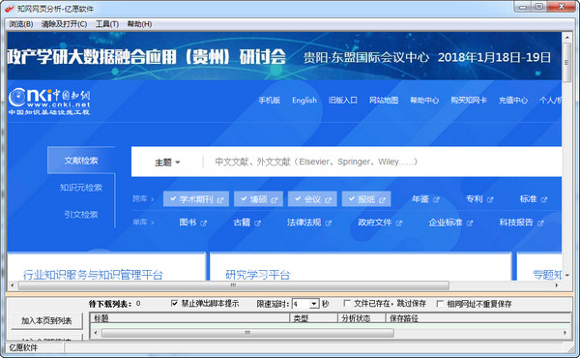Open the 旧版入口 link
The height and width of the screenshot is (358, 580).
coord(342,100)
